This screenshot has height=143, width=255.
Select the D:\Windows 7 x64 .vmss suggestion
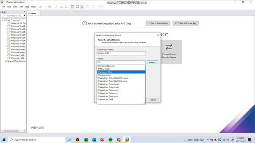tap(121, 81)
